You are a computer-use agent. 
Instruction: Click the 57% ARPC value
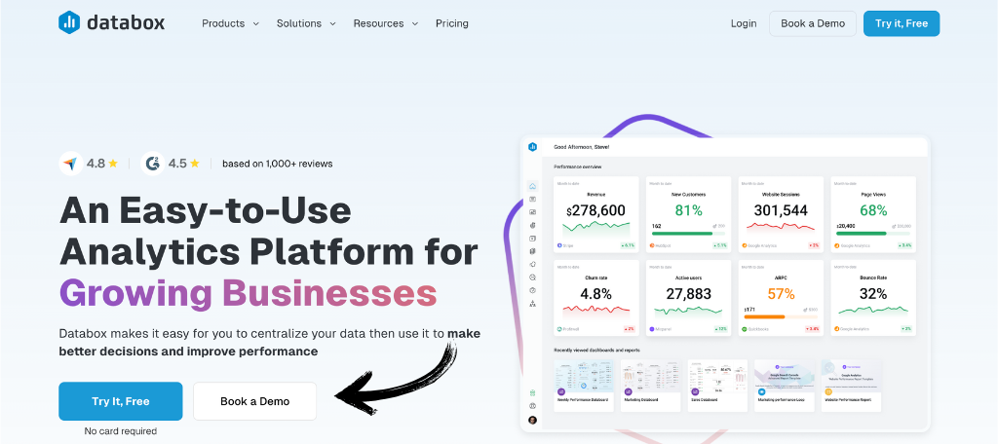pos(781,294)
